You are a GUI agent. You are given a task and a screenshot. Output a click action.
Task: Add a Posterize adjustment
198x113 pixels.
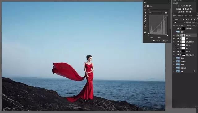click(x=182, y=12)
